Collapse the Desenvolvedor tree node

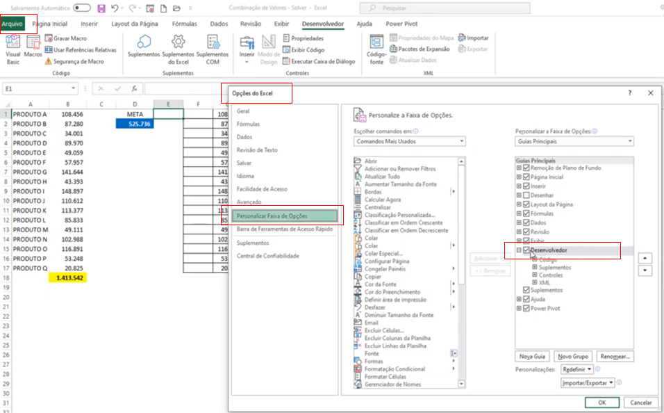coord(519,250)
